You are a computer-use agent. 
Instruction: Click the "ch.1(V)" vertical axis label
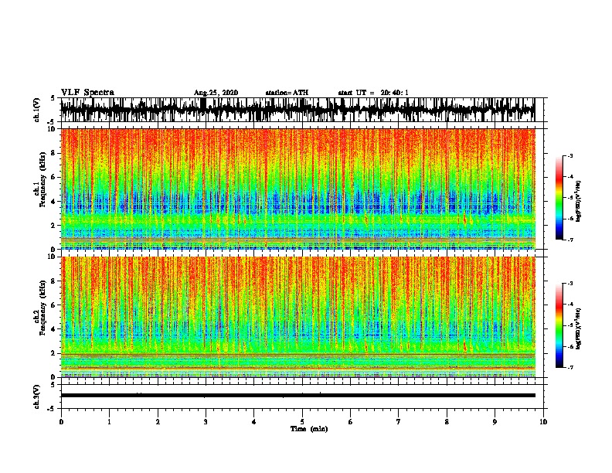[x=36, y=110]
